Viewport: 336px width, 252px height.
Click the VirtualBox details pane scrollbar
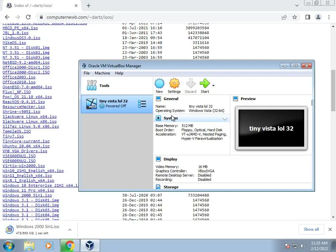pyautogui.click(x=312, y=103)
